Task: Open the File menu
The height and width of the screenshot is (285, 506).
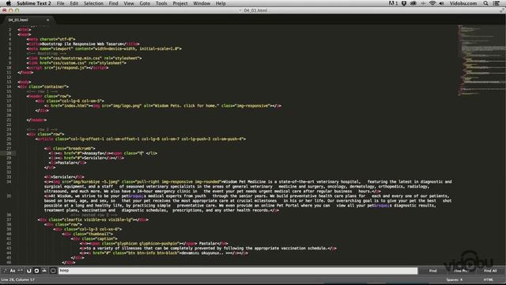Action: (x=60, y=3)
